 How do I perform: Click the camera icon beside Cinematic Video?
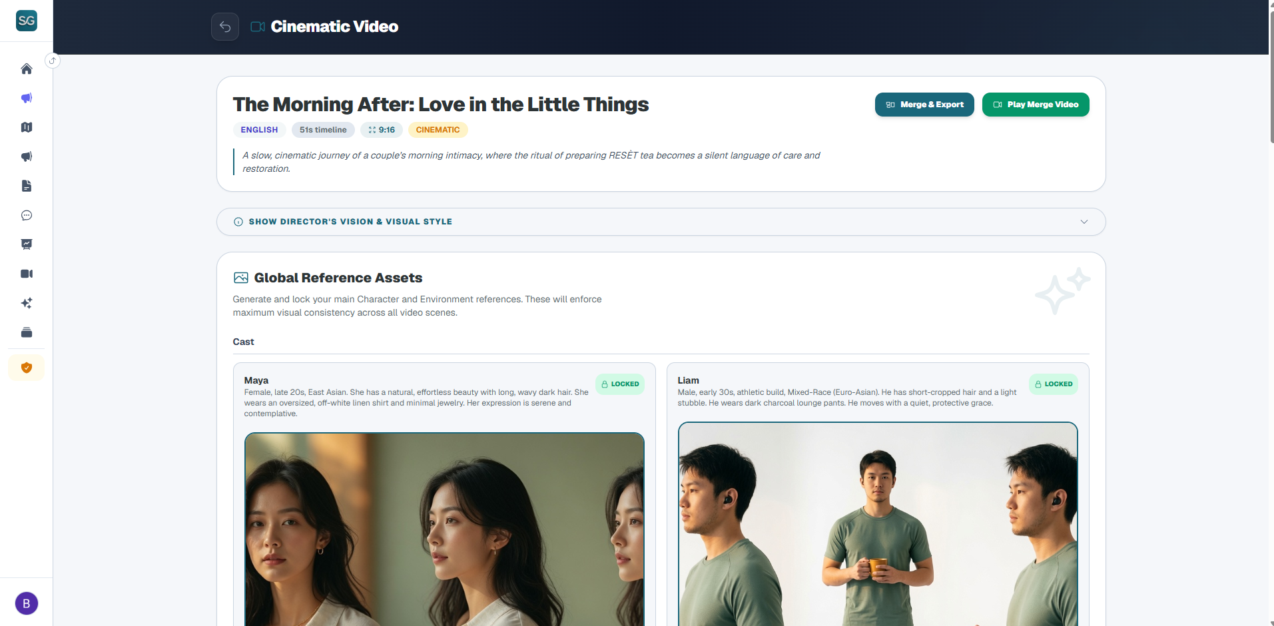258,27
